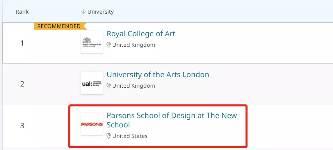
Task: Open the red PARSONS logo thumbnail
Action: (92, 124)
